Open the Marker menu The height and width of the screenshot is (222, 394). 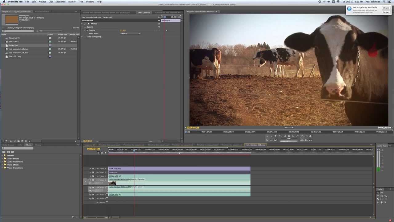click(72, 2)
